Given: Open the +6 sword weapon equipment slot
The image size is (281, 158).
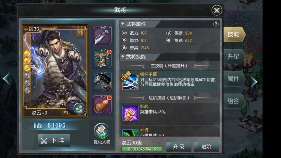Looking at the screenshot, I should pos(102,36).
